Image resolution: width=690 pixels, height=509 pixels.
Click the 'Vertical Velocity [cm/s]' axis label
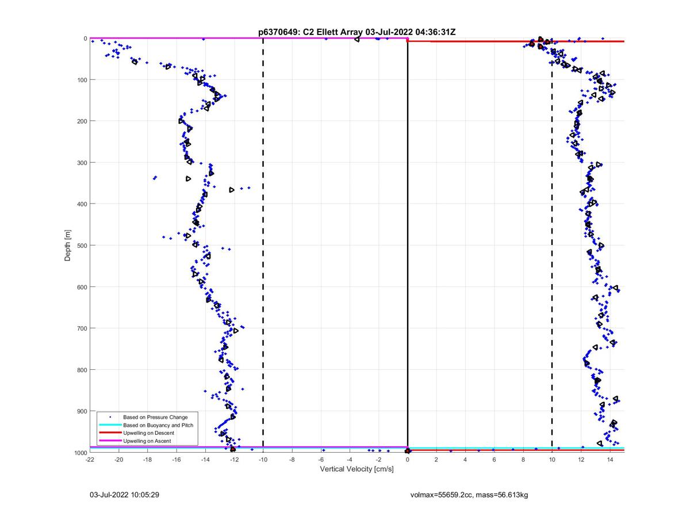(x=356, y=469)
